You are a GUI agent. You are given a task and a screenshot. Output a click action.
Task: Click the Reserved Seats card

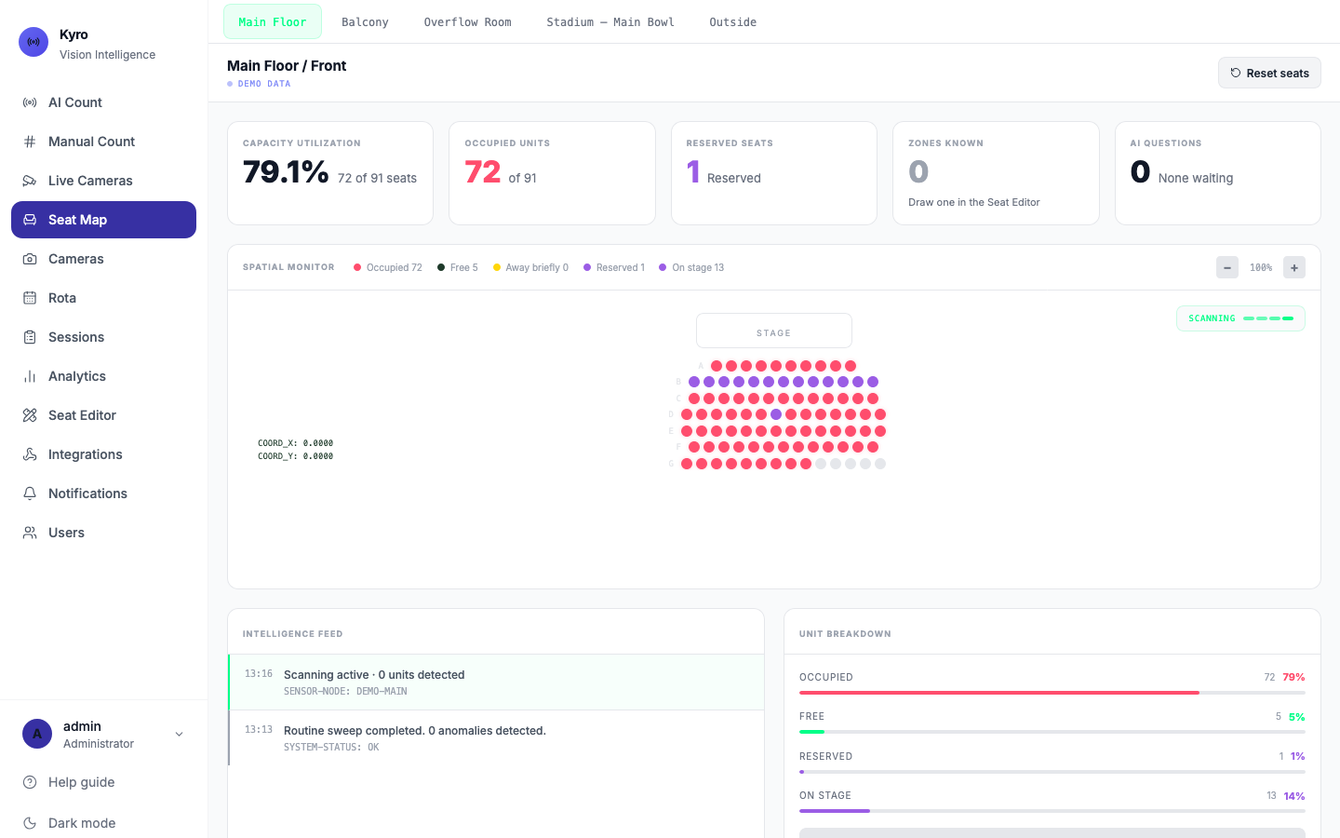[x=774, y=173]
